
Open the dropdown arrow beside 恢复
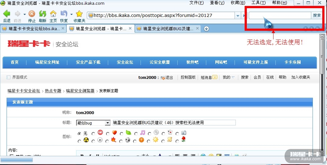(72, 14)
